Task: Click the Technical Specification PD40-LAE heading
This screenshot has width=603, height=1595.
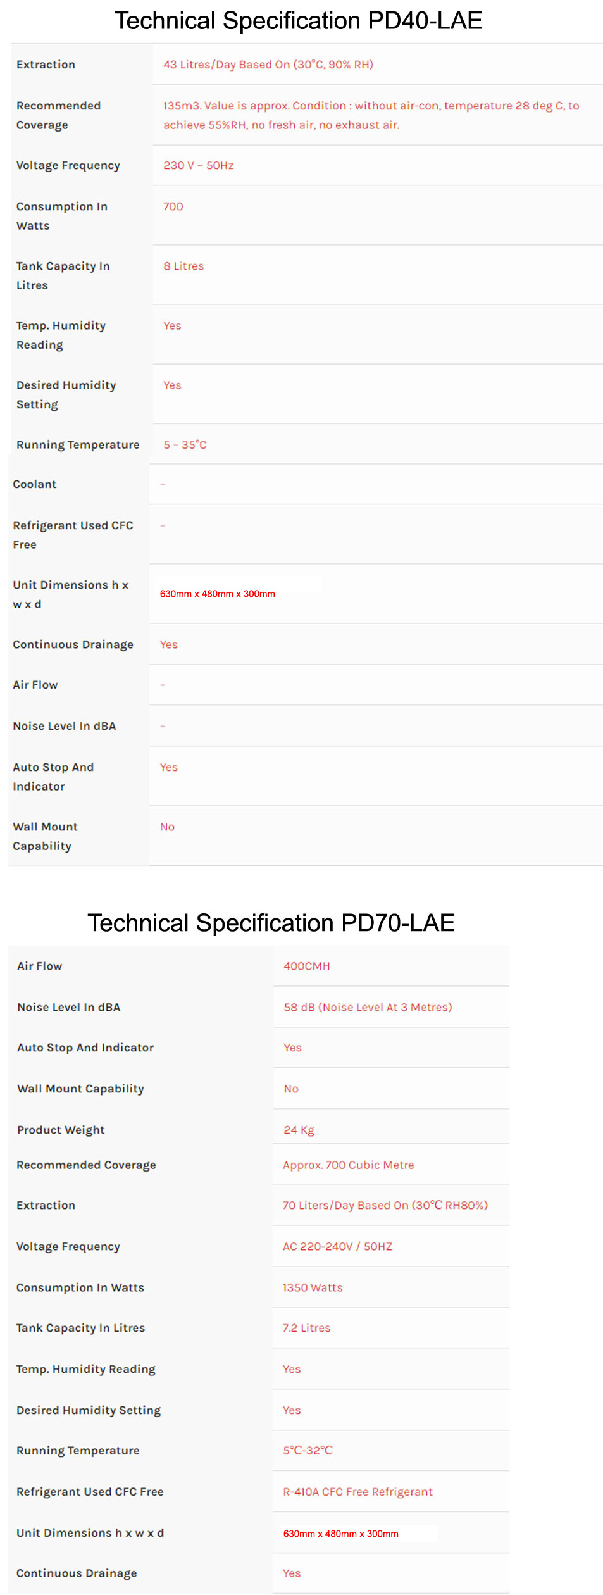Action: tap(298, 21)
